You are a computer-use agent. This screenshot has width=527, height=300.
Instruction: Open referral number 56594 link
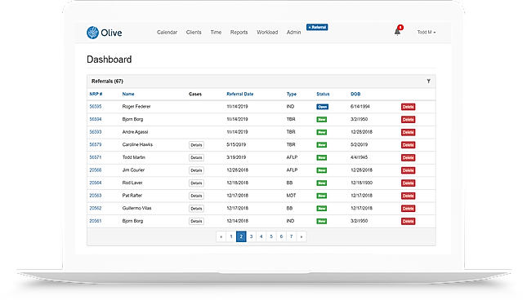tap(96, 119)
